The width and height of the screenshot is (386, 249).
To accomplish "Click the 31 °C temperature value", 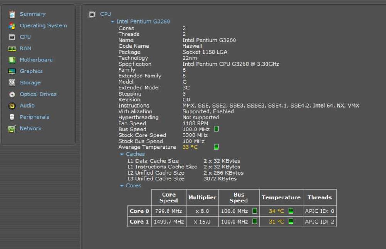I will click(277, 222).
